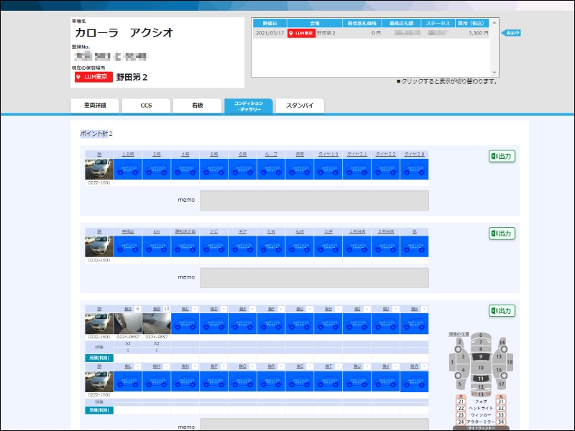Select panel 9 on the car body diagram
This screenshot has width=575, height=431.
coord(481,357)
